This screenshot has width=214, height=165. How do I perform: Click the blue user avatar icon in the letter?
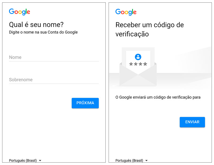tap(138, 57)
